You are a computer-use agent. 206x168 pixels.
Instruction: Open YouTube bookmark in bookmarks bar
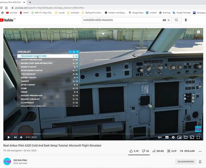click(x=11, y=13)
